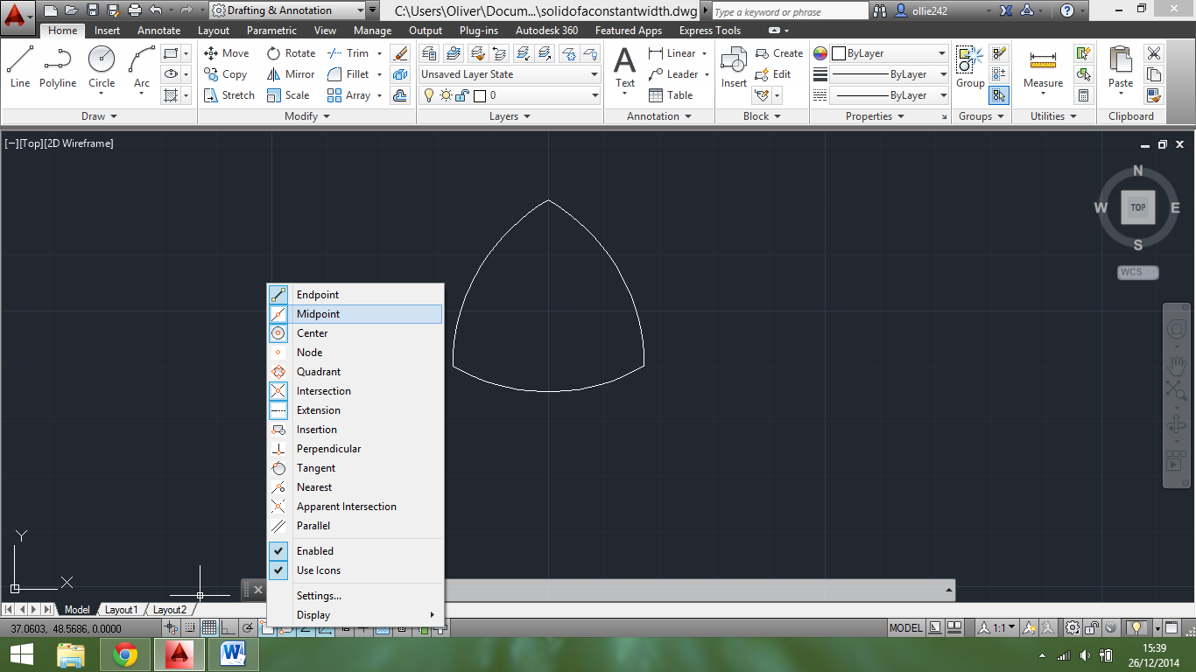Open the Layer Properties manager icon
Screen dimensions: 1196x672
click(x=429, y=53)
